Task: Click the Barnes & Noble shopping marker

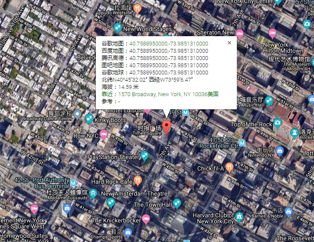Action: (288, 212)
